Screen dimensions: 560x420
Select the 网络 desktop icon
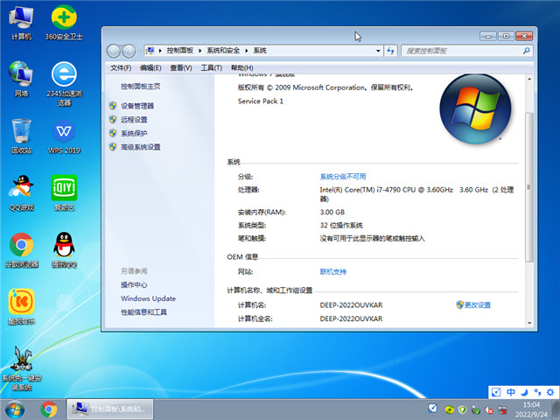tap(21, 80)
